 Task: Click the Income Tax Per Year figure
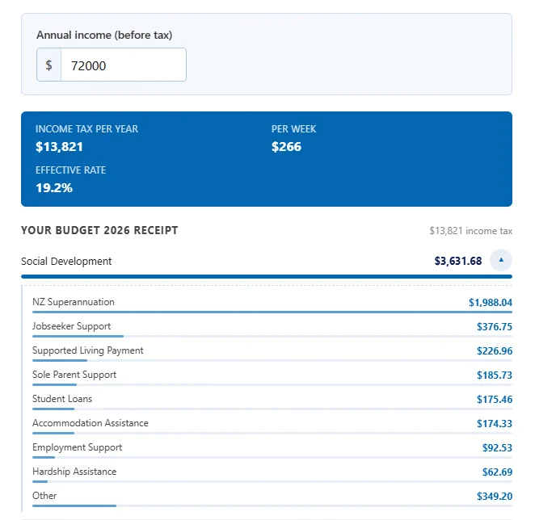pyautogui.click(x=59, y=147)
